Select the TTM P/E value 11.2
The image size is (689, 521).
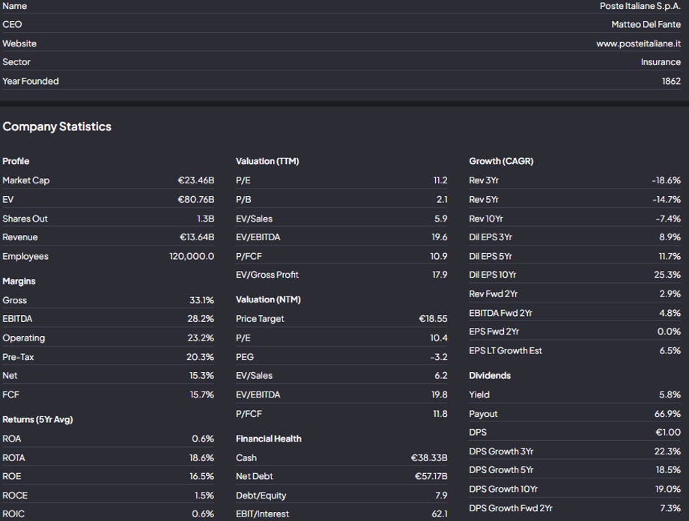coord(440,180)
